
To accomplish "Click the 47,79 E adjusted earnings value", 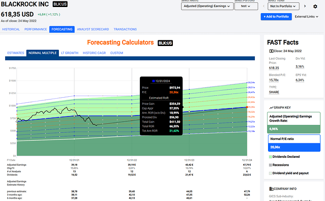I will point(247,165).
